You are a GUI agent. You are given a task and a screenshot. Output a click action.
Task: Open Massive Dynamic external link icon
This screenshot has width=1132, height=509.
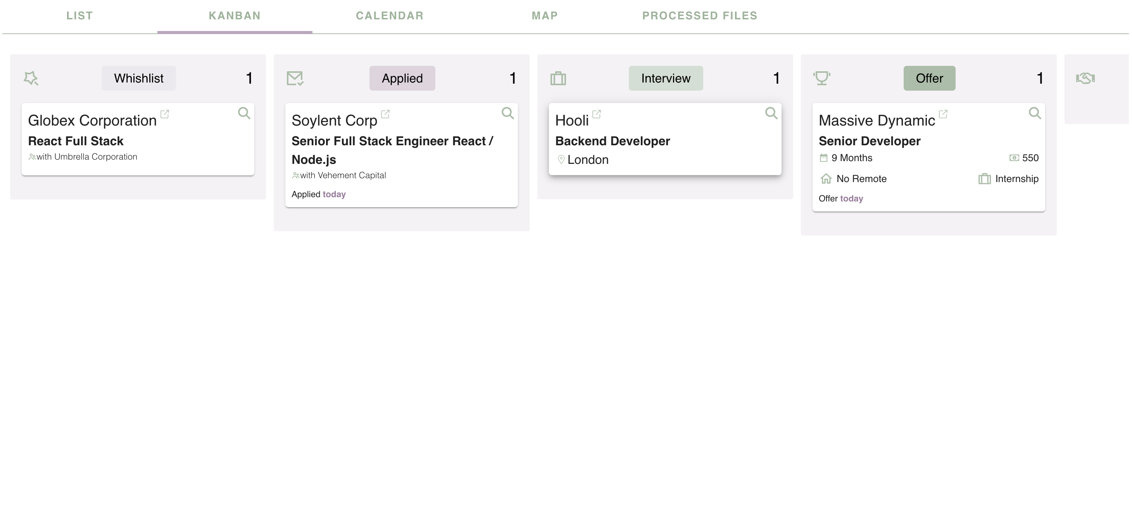(943, 114)
